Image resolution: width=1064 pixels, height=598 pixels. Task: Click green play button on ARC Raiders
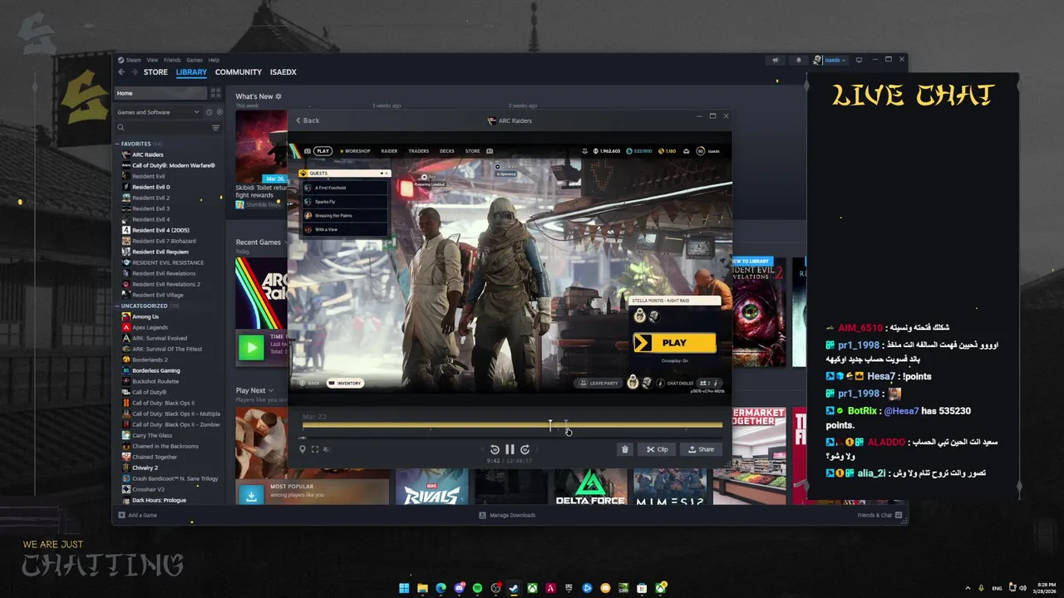250,347
